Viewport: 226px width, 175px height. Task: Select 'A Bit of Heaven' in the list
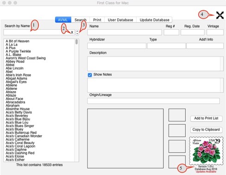coord(18,41)
